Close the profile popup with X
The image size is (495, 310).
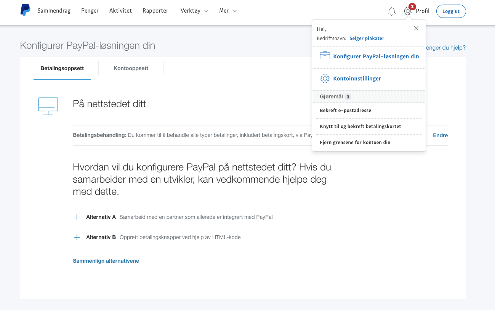tap(416, 28)
